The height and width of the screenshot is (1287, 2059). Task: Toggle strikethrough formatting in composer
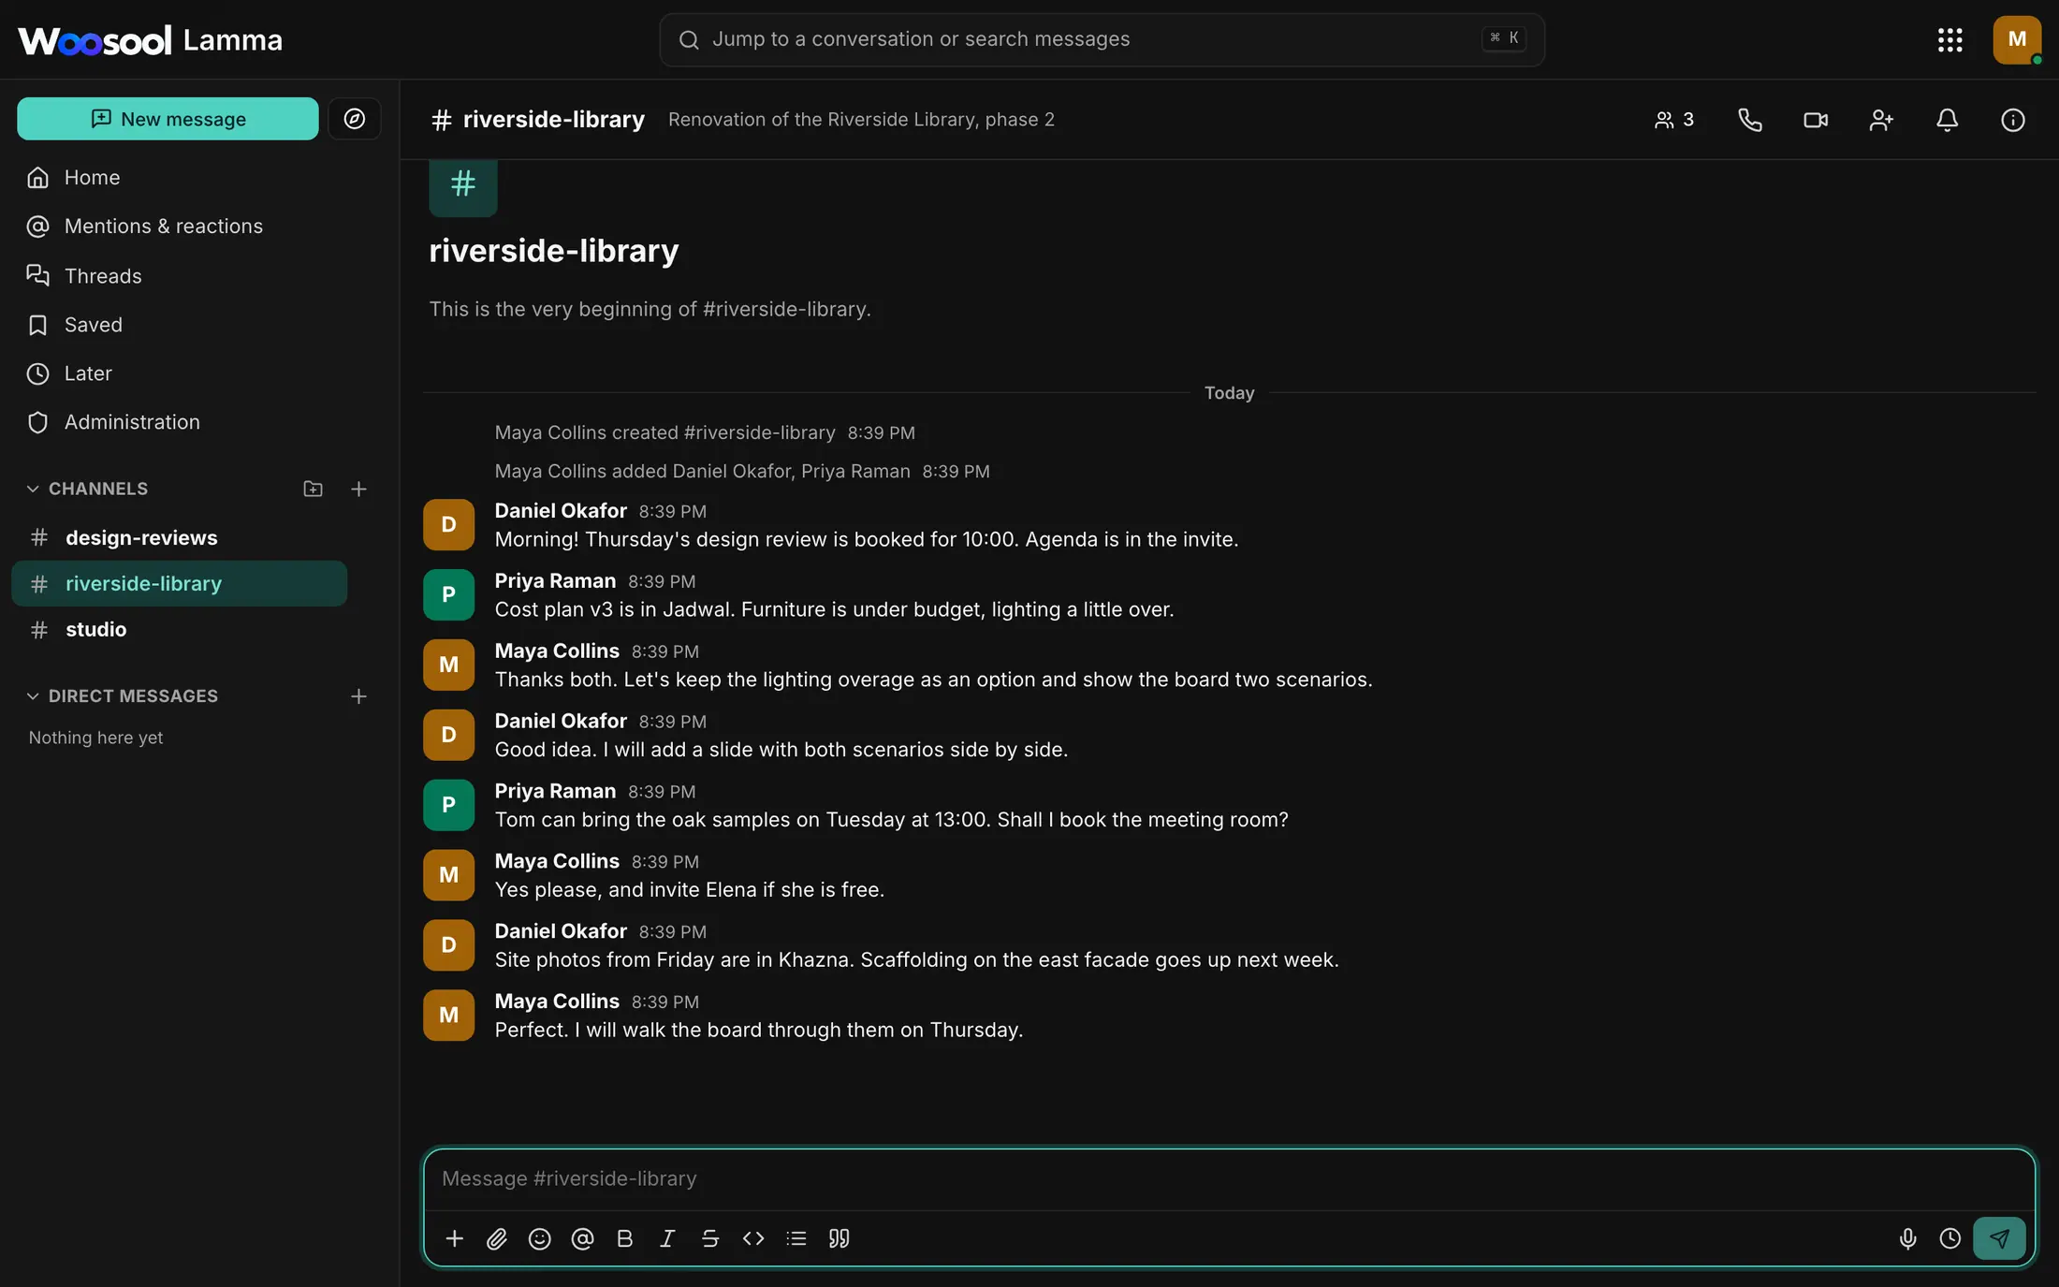[x=710, y=1238]
